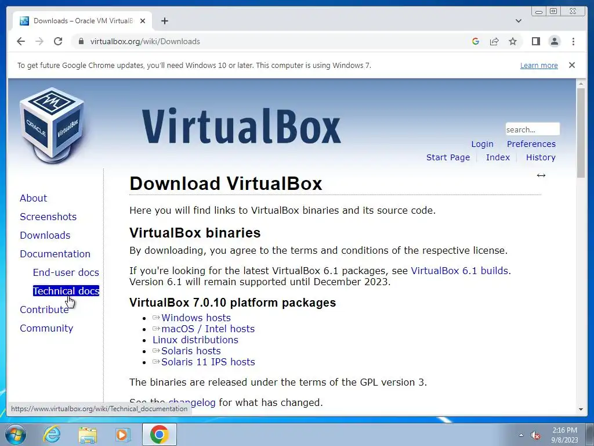The height and width of the screenshot is (446, 594).
Task: Launch Internet Explorer from the taskbar
Action: point(52,434)
